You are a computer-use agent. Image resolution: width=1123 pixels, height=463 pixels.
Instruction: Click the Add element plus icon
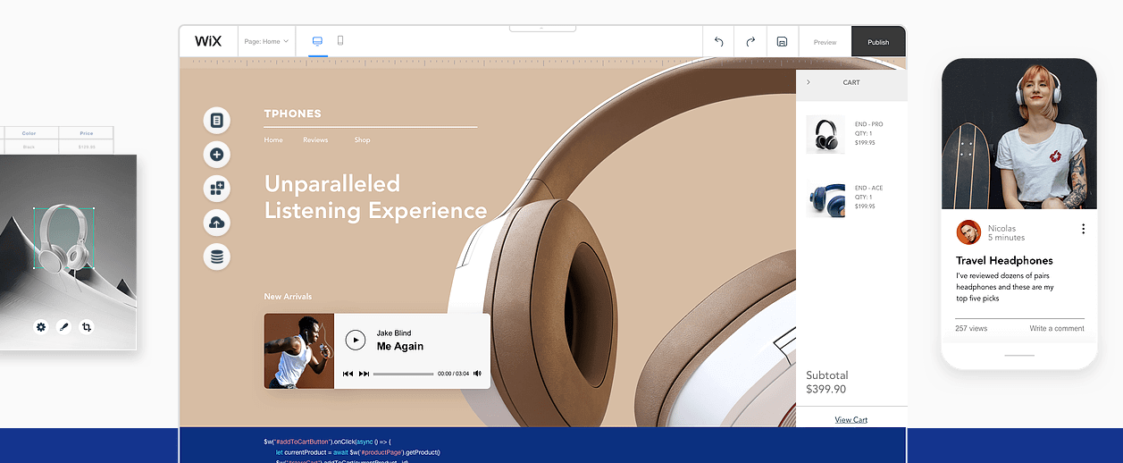(x=216, y=155)
